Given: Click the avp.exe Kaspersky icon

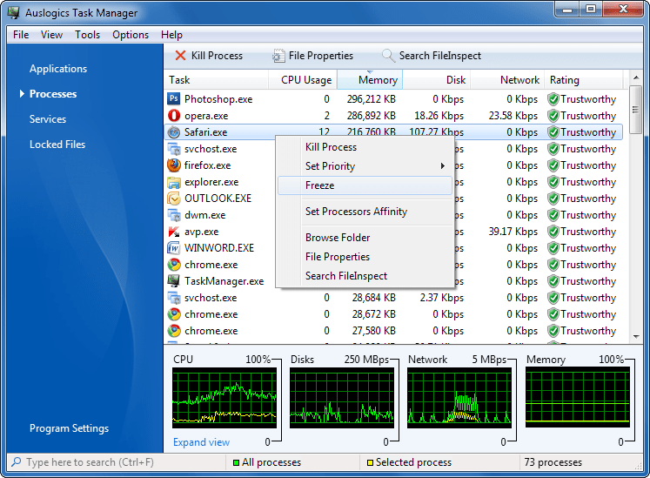Looking at the screenshot, I should [x=174, y=232].
